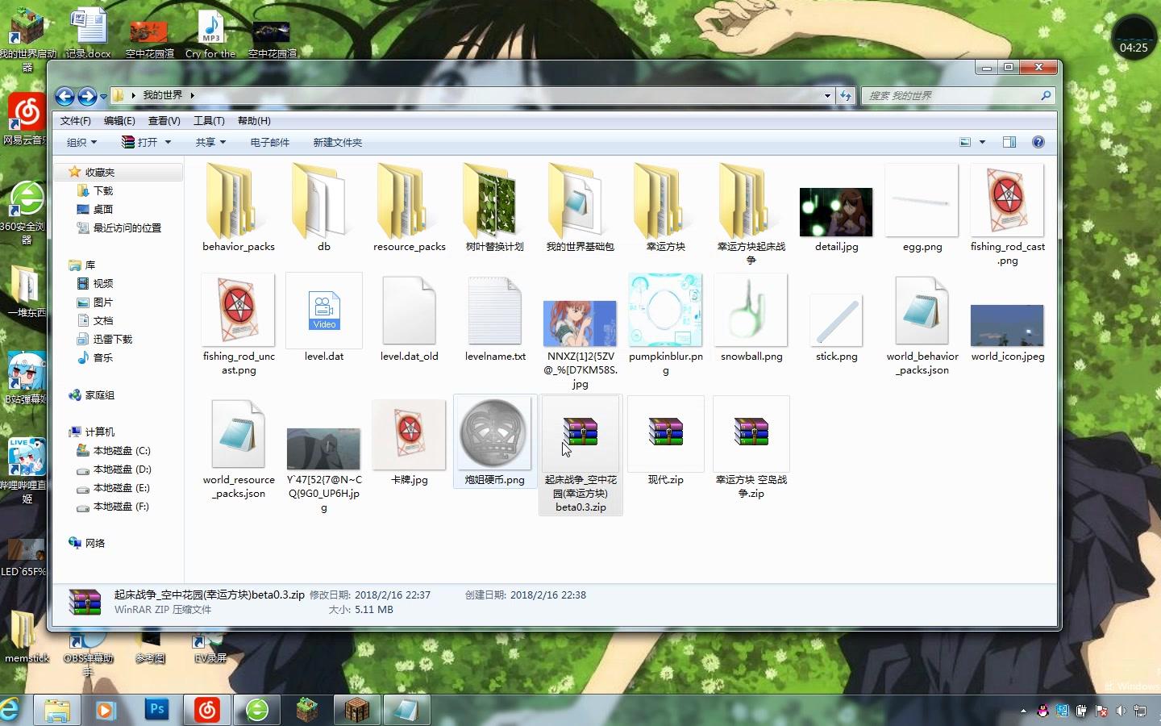1161x726 pixels.
Task: Open the 编辑(E) menu
Action: coord(119,121)
